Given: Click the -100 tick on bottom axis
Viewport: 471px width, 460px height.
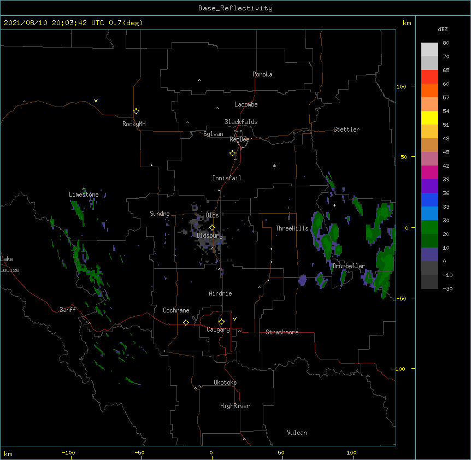Looking at the screenshot, I should tap(69, 452).
